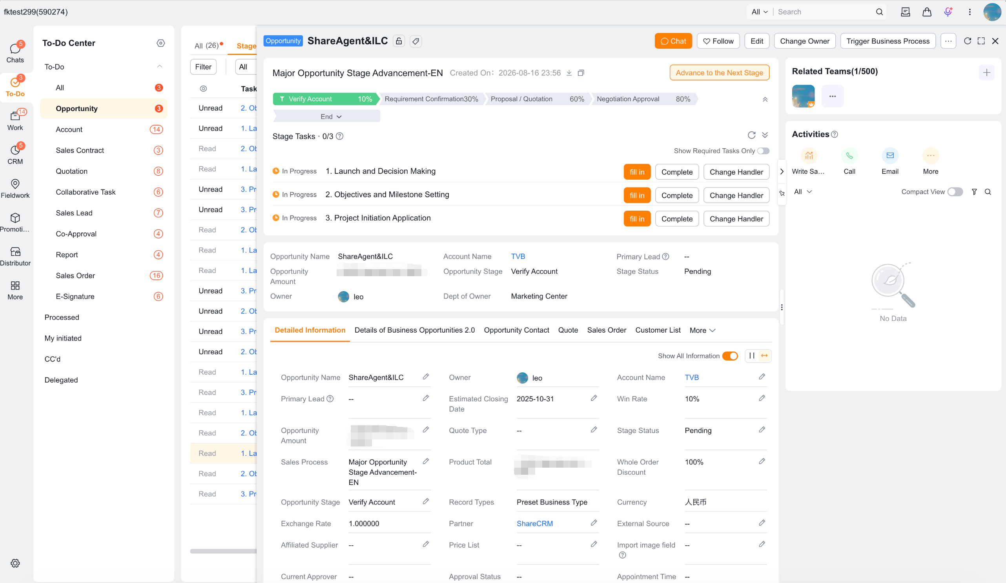The height and width of the screenshot is (583, 1006).
Task: Switch to two-column layout toggle
Action: pos(752,356)
